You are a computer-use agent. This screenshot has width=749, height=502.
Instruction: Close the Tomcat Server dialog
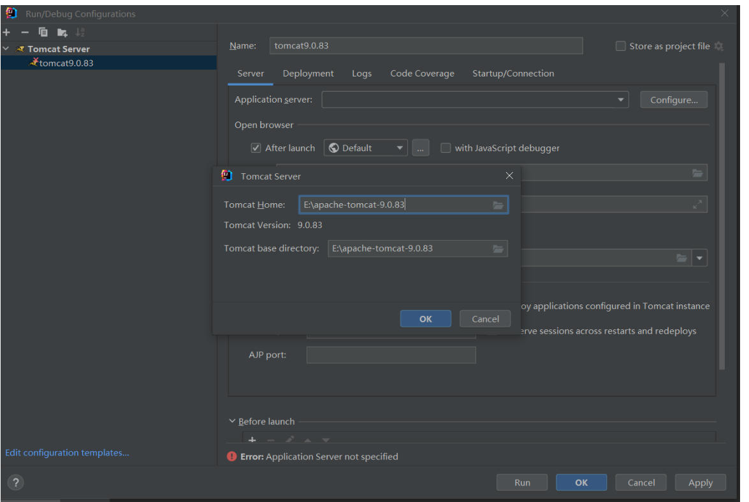(x=509, y=176)
